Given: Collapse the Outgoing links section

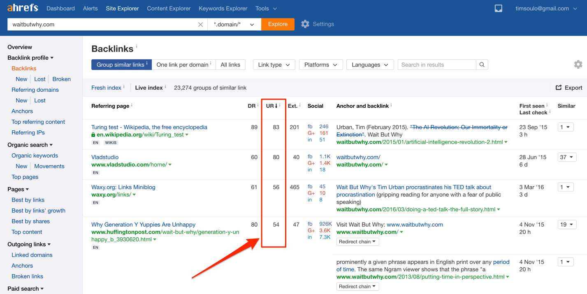Looking at the screenshot, I should [29, 244].
